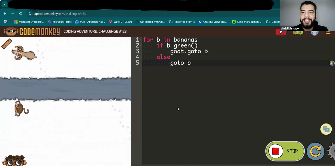This screenshot has width=335, height=166.
Task: Open site info icon in address bar
Action: 30,14
